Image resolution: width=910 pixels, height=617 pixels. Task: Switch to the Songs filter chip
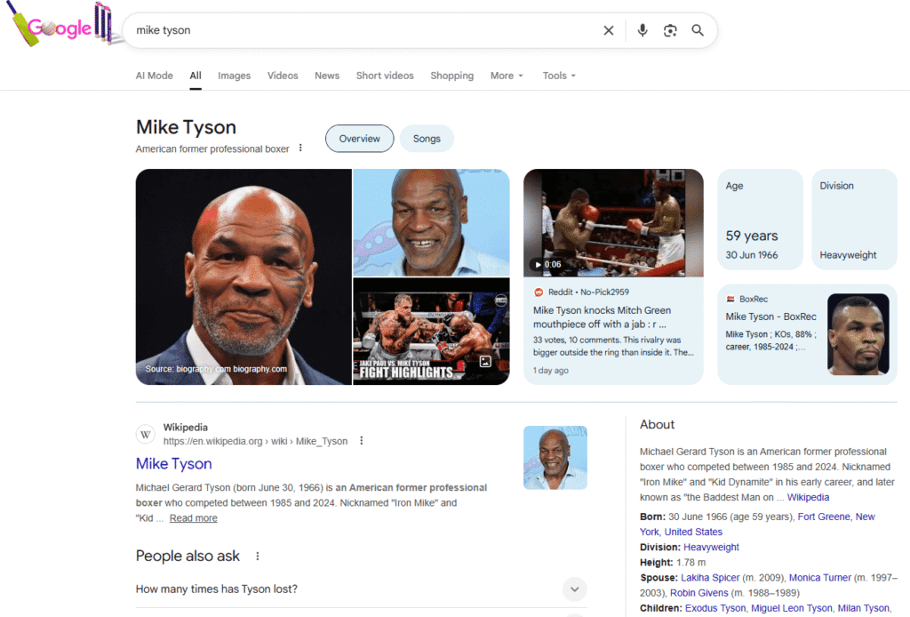427,139
